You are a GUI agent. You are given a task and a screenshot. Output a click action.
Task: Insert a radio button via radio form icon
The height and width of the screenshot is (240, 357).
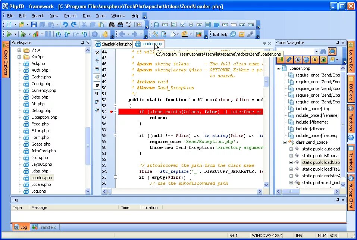(x=191, y=25)
